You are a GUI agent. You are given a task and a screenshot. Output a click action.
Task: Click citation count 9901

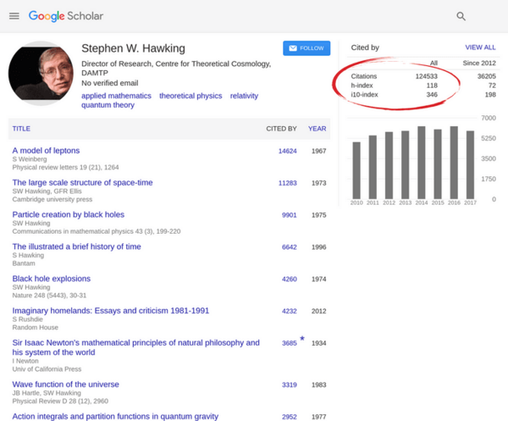click(x=289, y=215)
